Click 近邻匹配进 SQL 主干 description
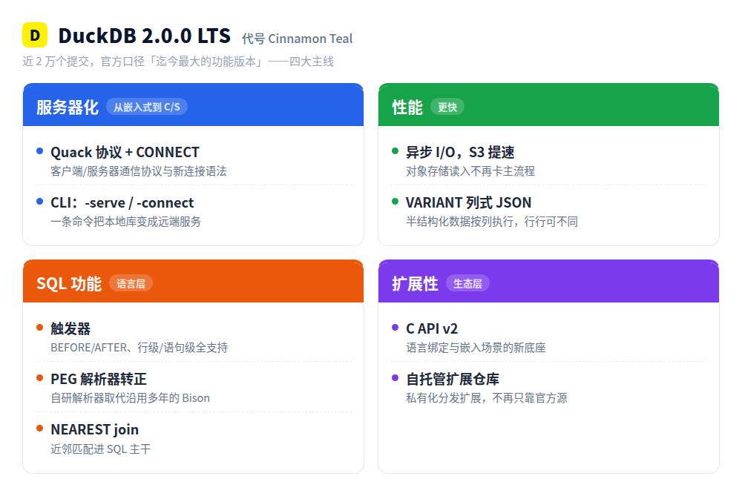The height and width of the screenshot is (496, 742). coord(100,449)
